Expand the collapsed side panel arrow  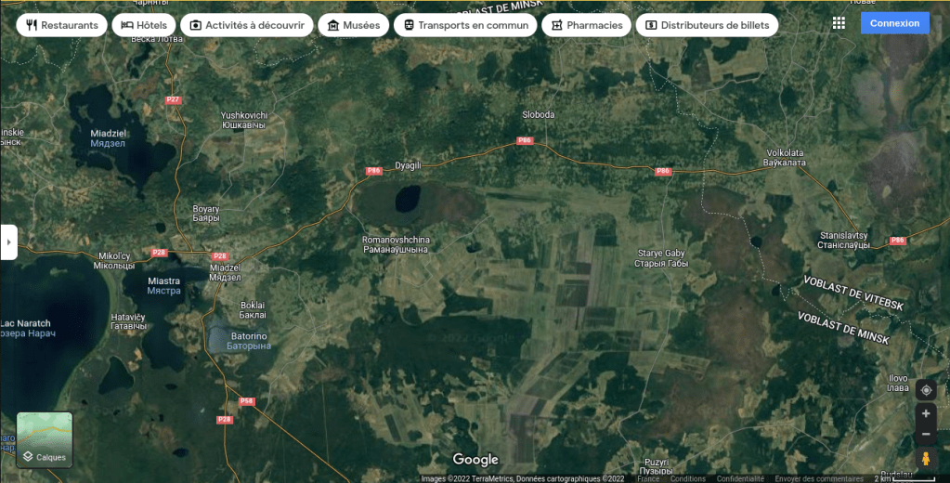point(8,241)
